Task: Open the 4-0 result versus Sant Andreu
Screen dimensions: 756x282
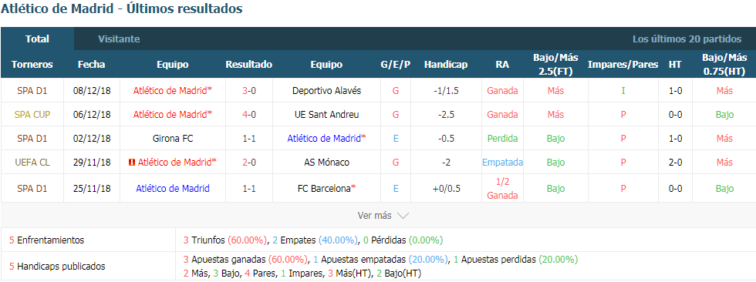Action: coord(248,115)
